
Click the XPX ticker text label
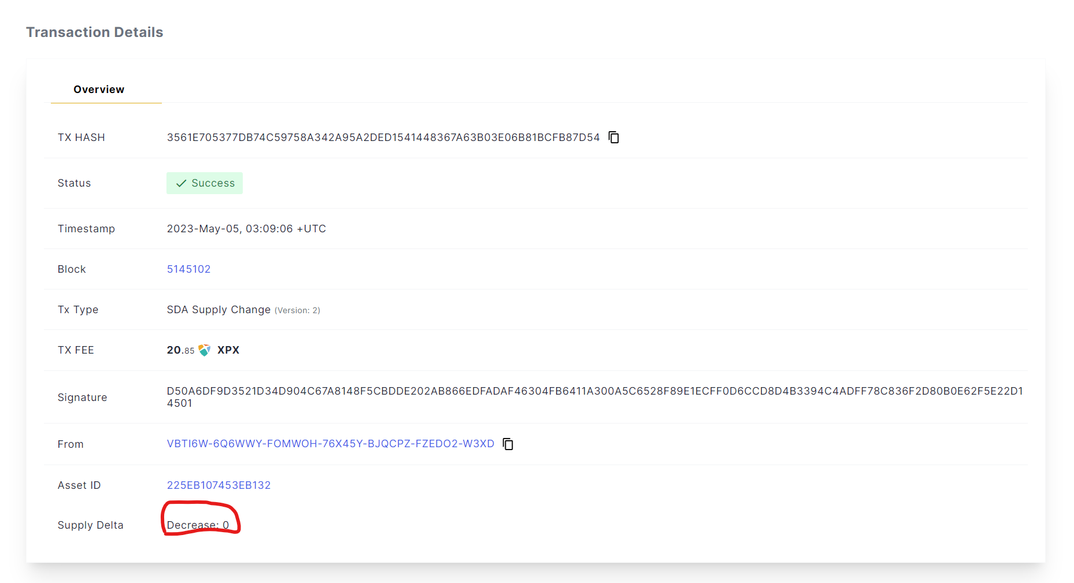point(228,350)
